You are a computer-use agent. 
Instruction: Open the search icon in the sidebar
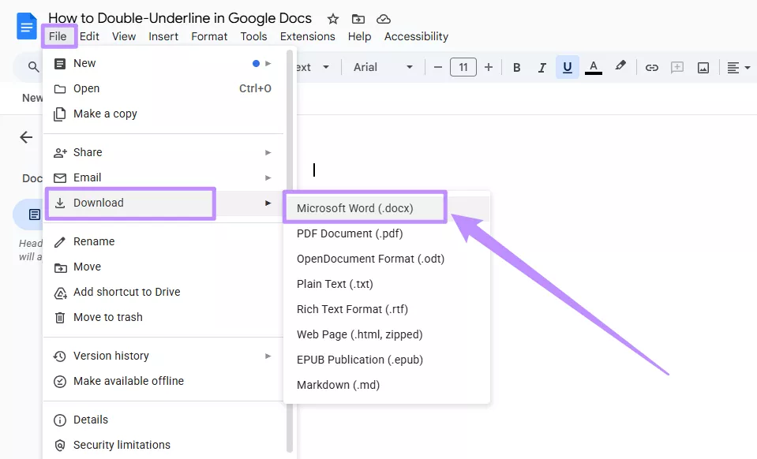(x=33, y=67)
